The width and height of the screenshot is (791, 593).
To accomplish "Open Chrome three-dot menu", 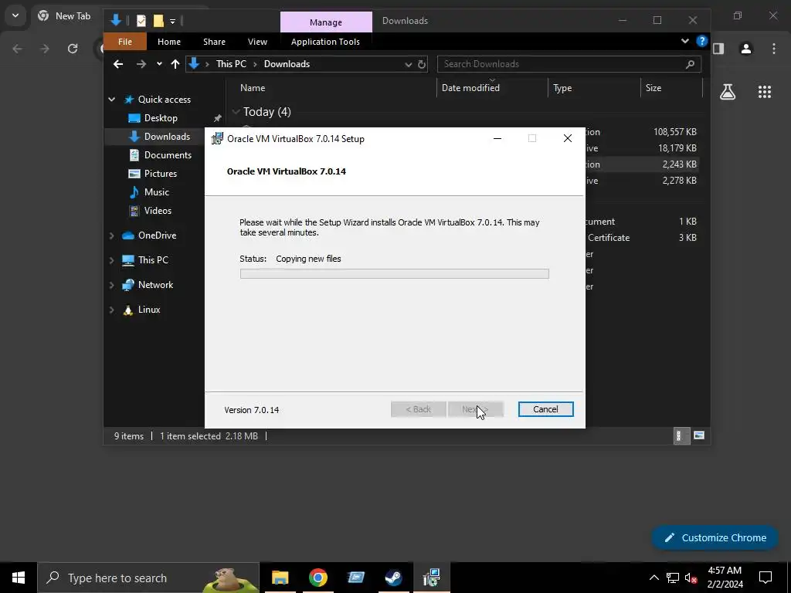I will point(774,49).
